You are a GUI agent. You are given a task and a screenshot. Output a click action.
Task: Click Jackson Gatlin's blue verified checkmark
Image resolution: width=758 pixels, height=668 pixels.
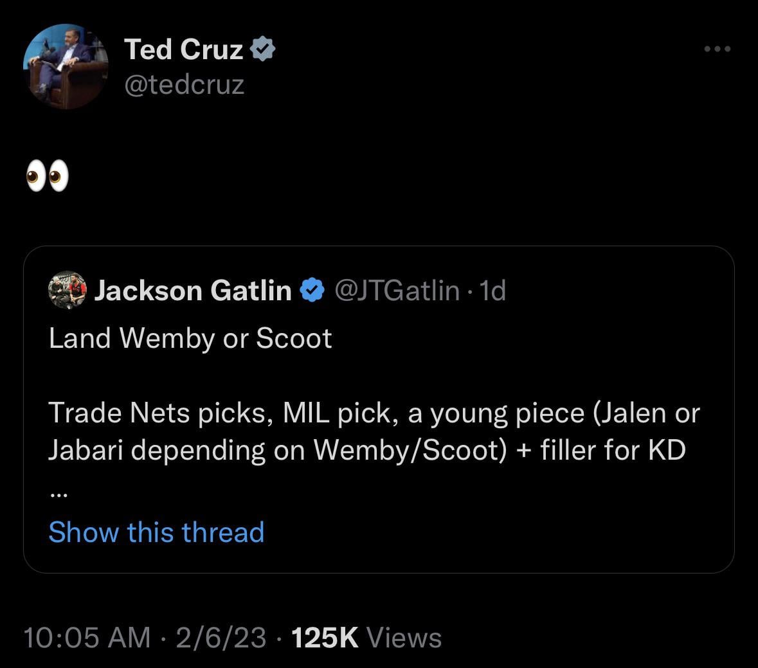tap(313, 291)
